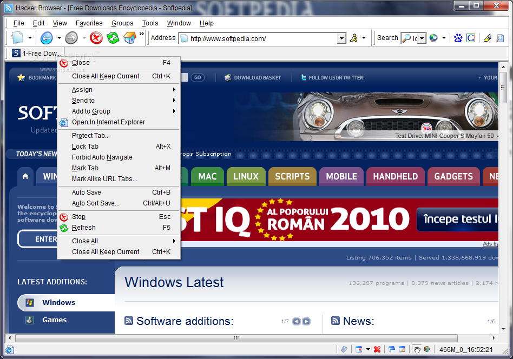This screenshot has height=359, width=513.
Task: Click the colorful round status bar icon
Action: [426, 349]
